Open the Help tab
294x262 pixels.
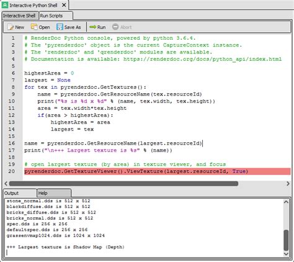tap(54, 193)
